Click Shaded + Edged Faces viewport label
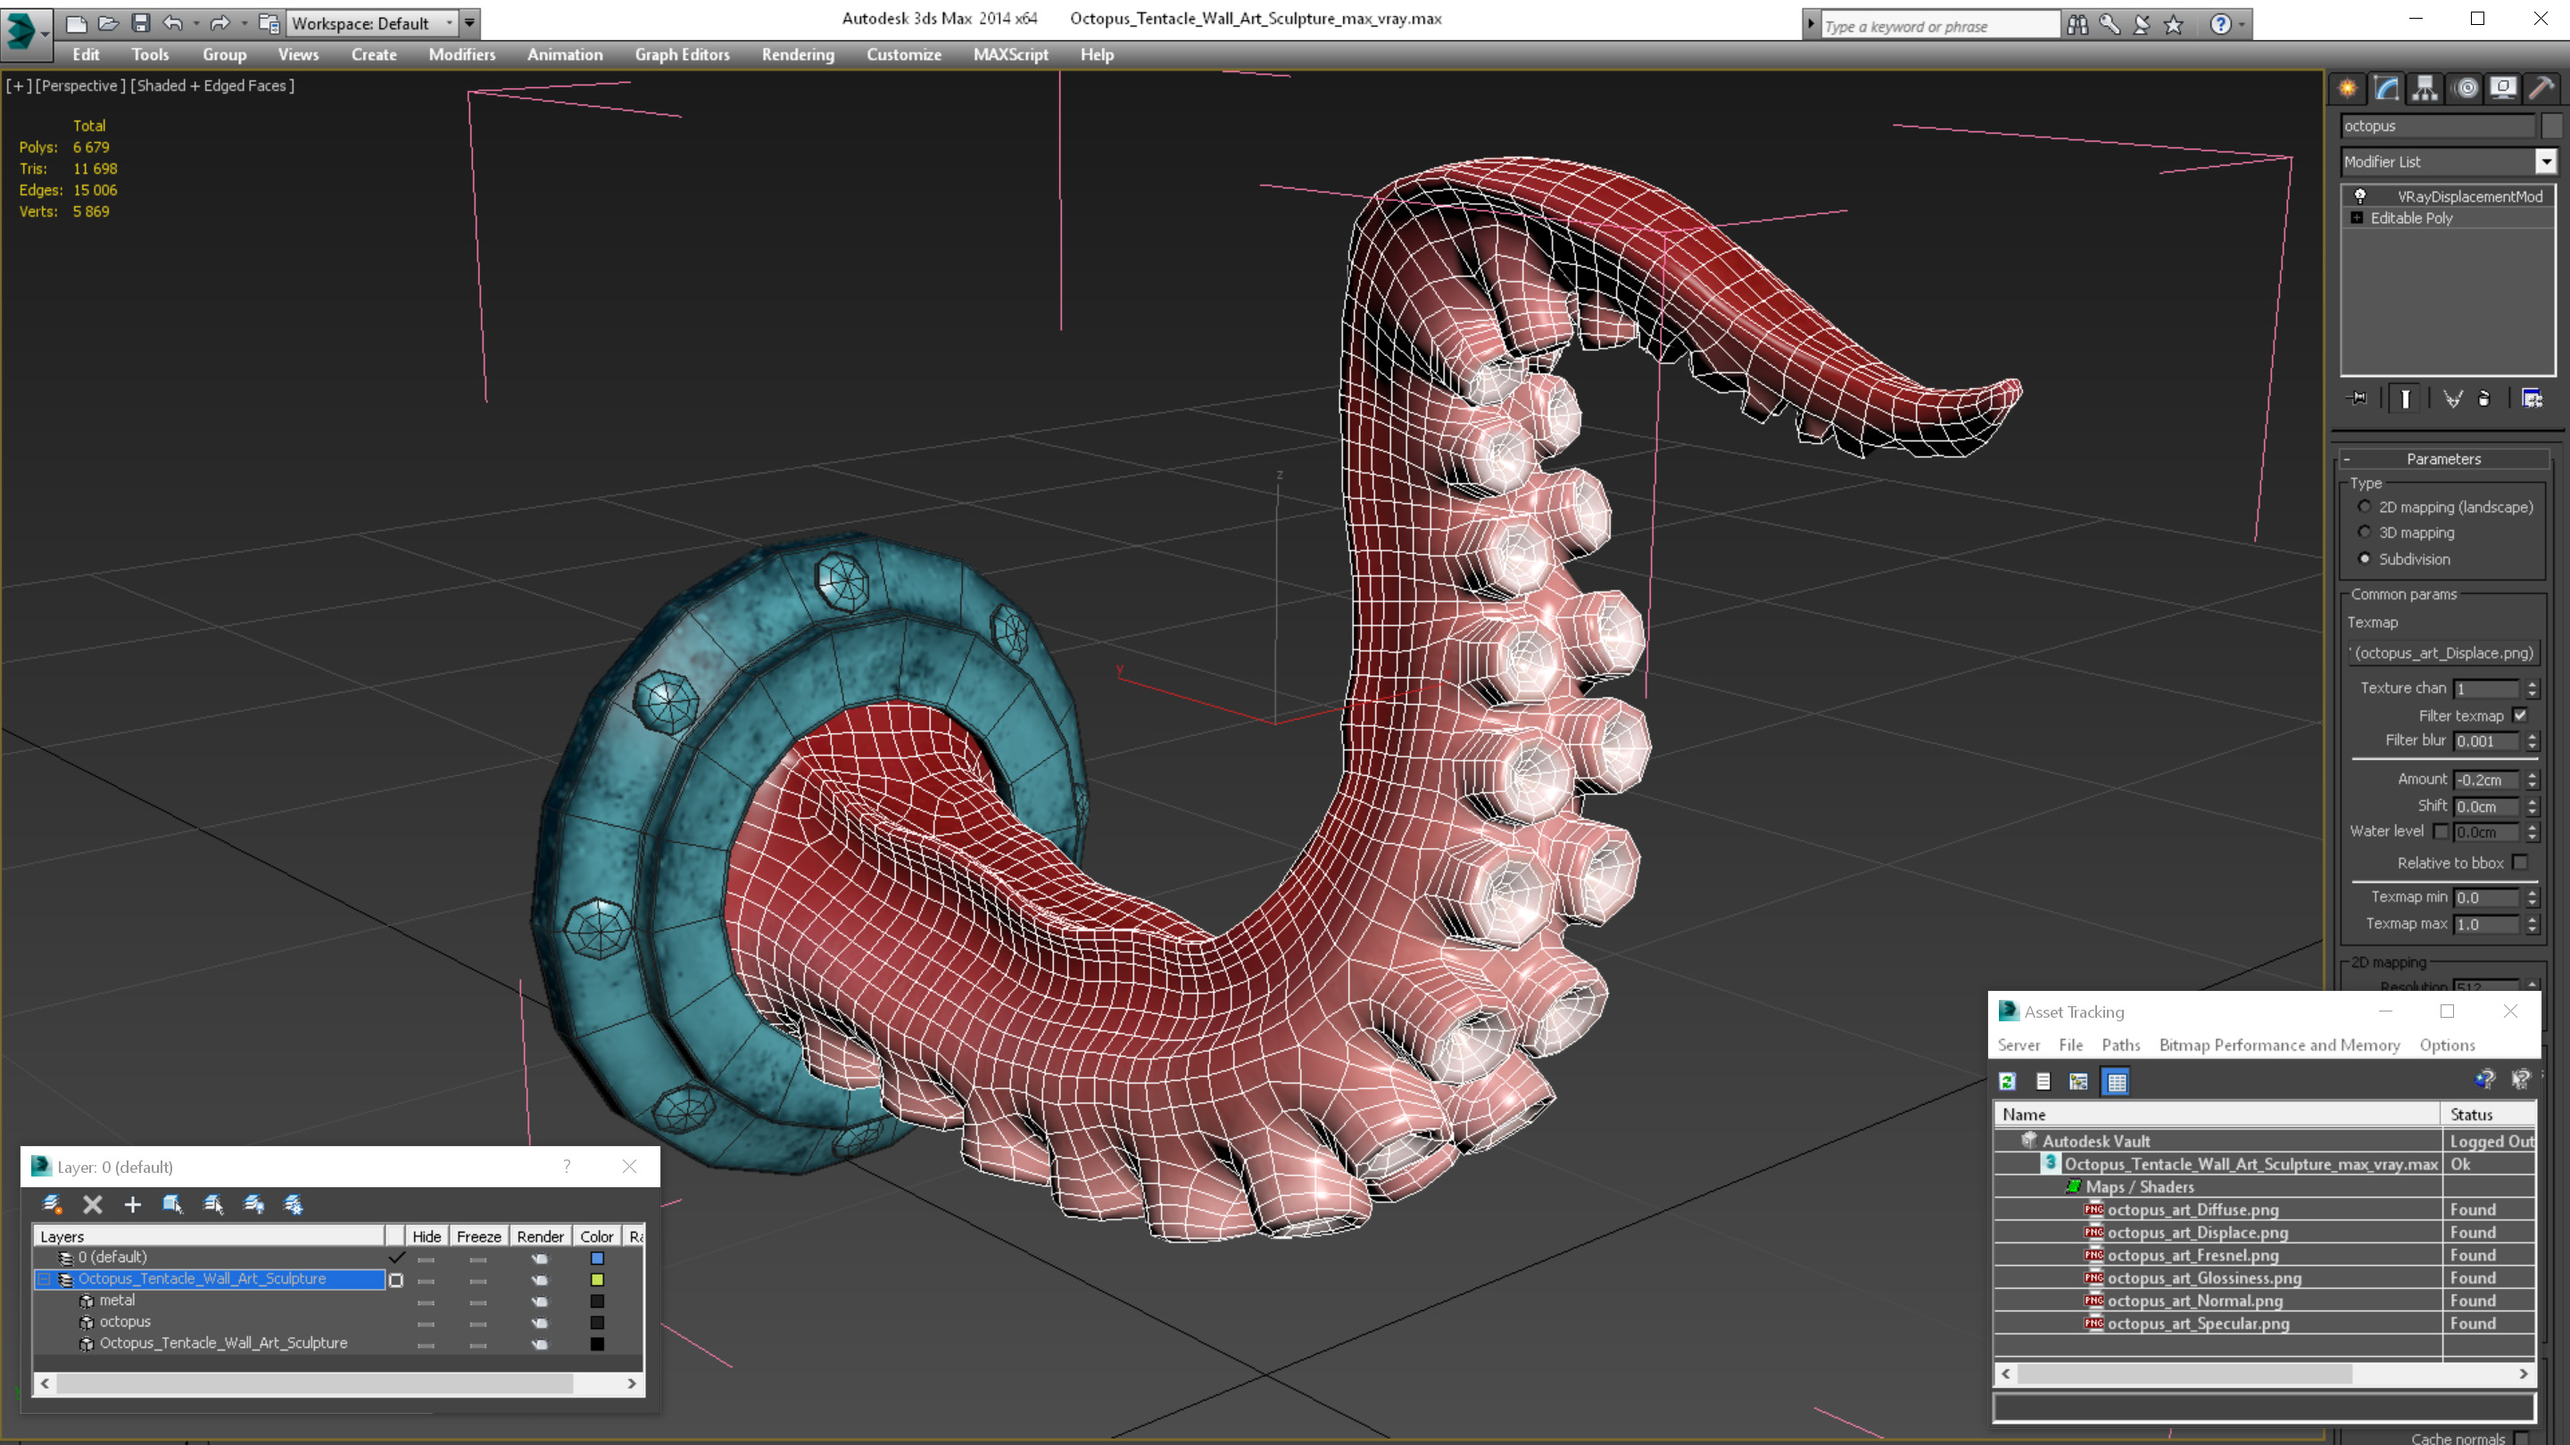This screenshot has width=2570, height=1445. click(x=212, y=86)
